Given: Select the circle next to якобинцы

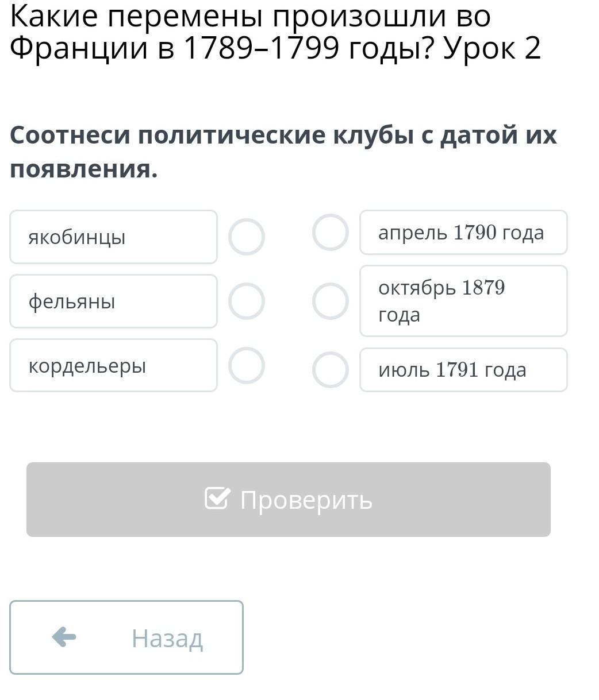Looking at the screenshot, I should [x=247, y=237].
